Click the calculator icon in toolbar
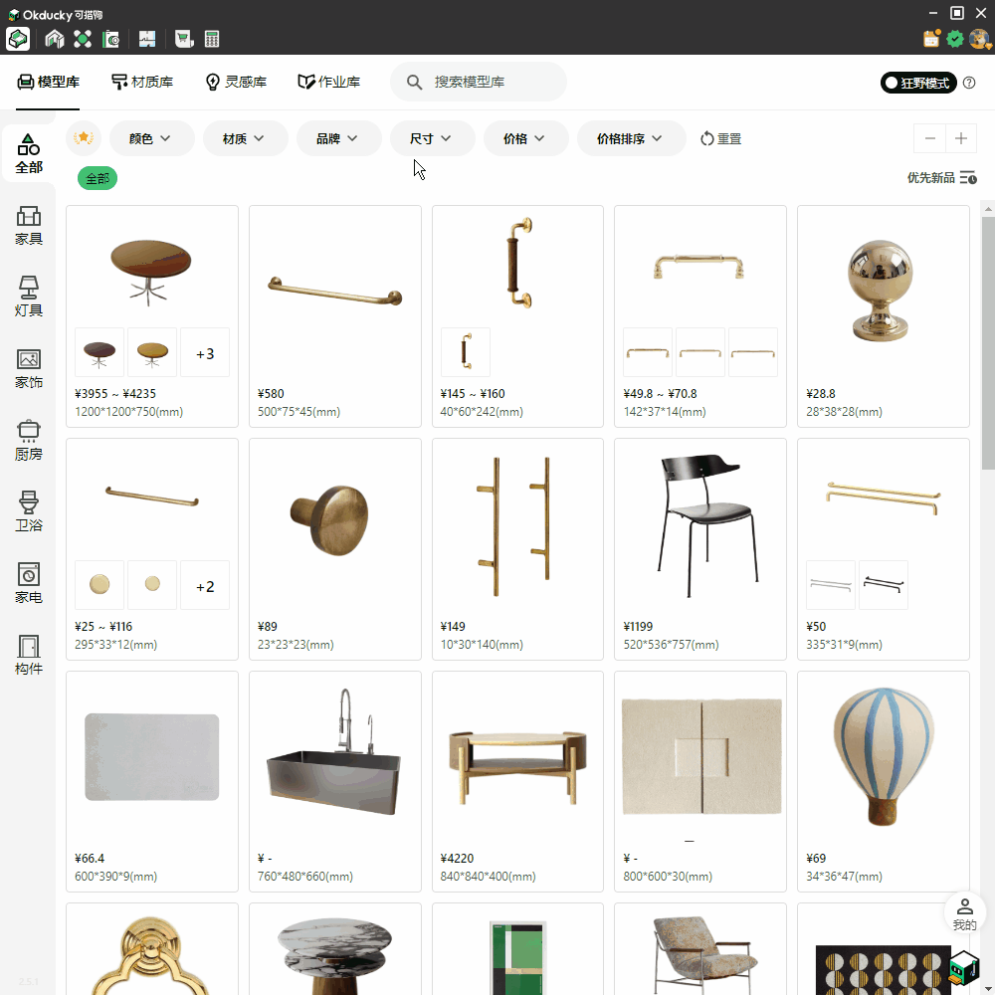 pyautogui.click(x=212, y=39)
